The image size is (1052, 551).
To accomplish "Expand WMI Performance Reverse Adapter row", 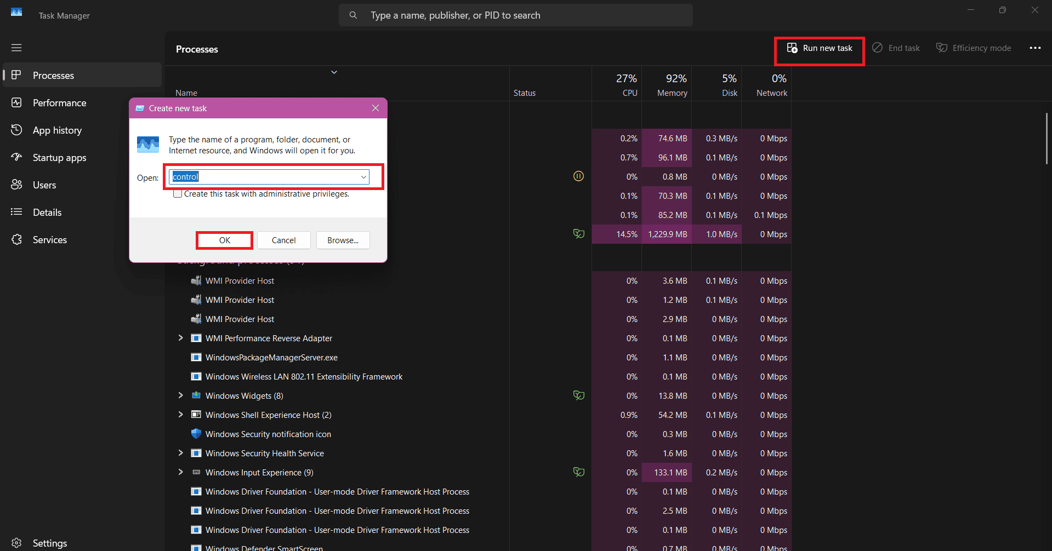I will (180, 338).
